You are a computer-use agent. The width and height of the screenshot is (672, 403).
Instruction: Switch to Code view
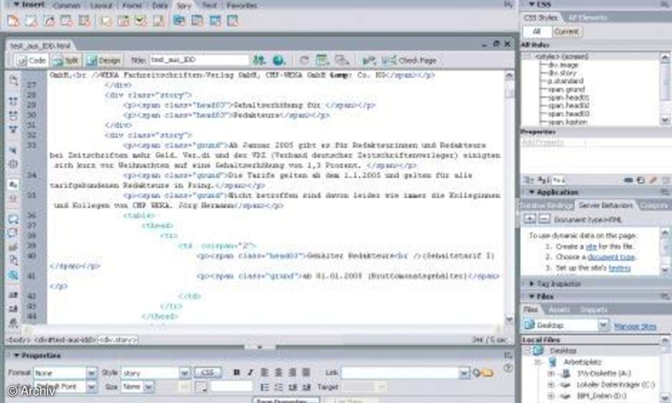tap(31, 60)
